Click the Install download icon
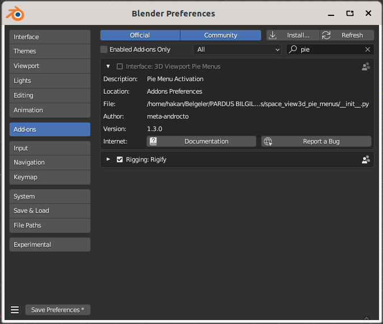The image size is (383, 324). point(273,35)
